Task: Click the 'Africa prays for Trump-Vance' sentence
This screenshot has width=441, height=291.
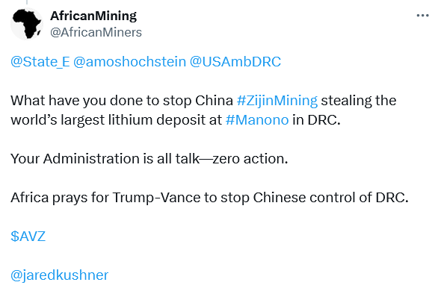Action: tap(209, 198)
